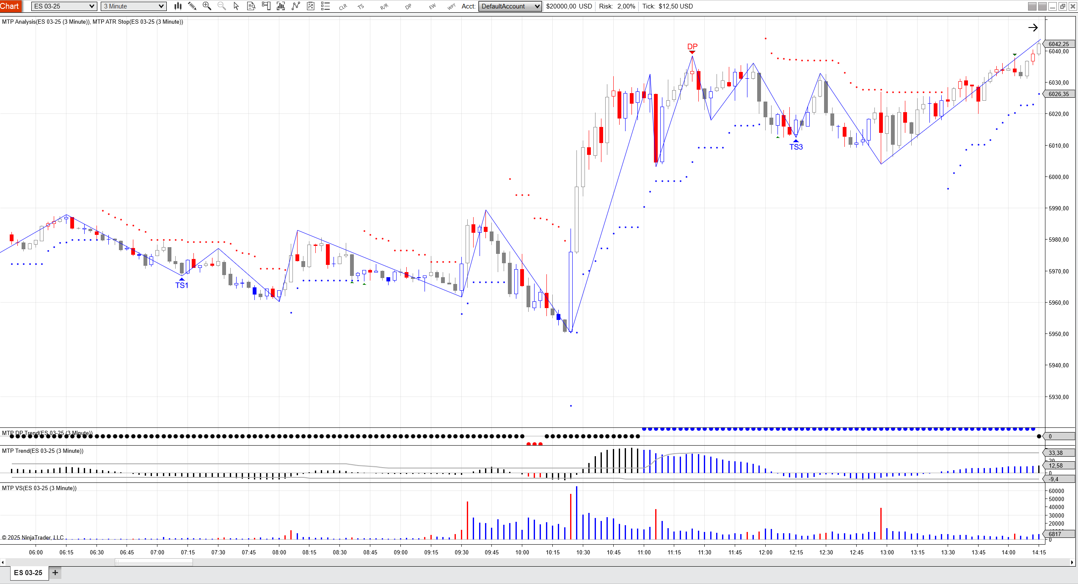The height and width of the screenshot is (584, 1078).
Task: Click the R/R toolbar button
Action: click(x=384, y=6)
